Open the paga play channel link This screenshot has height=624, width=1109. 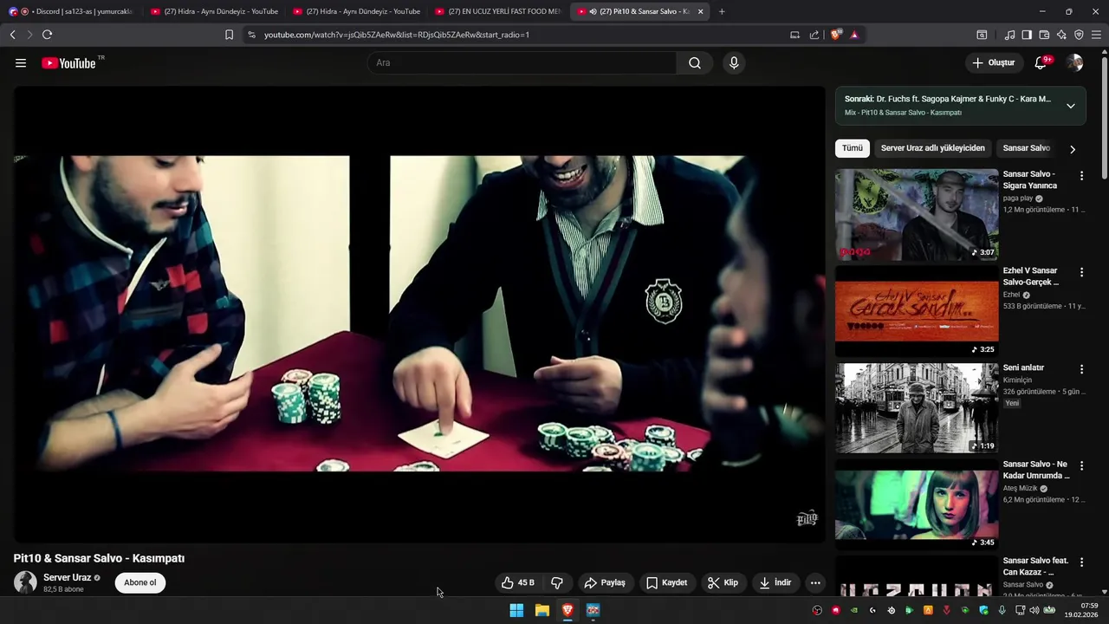pos(1018,198)
